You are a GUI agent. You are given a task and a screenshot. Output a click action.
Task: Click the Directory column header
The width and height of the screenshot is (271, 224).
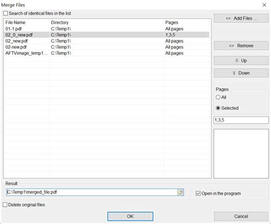pyautogui.click(x=106, y=22)
